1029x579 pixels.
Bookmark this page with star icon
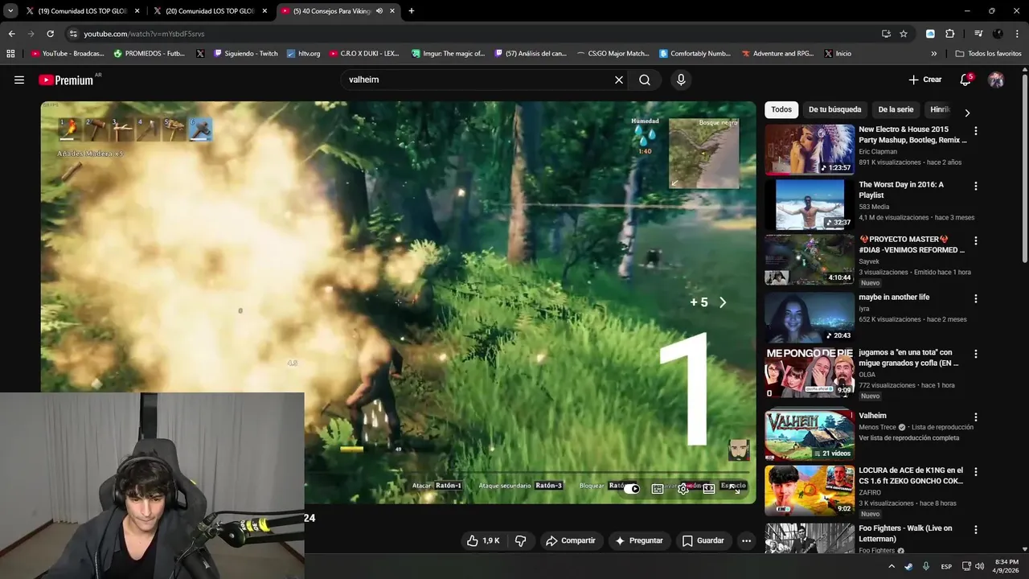point(904,34)
